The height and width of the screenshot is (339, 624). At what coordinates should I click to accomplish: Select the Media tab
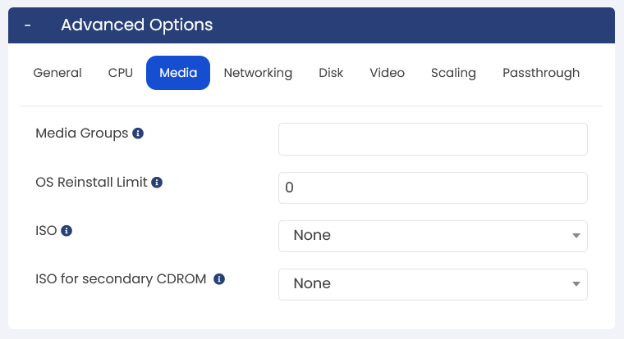click(178, 73)
